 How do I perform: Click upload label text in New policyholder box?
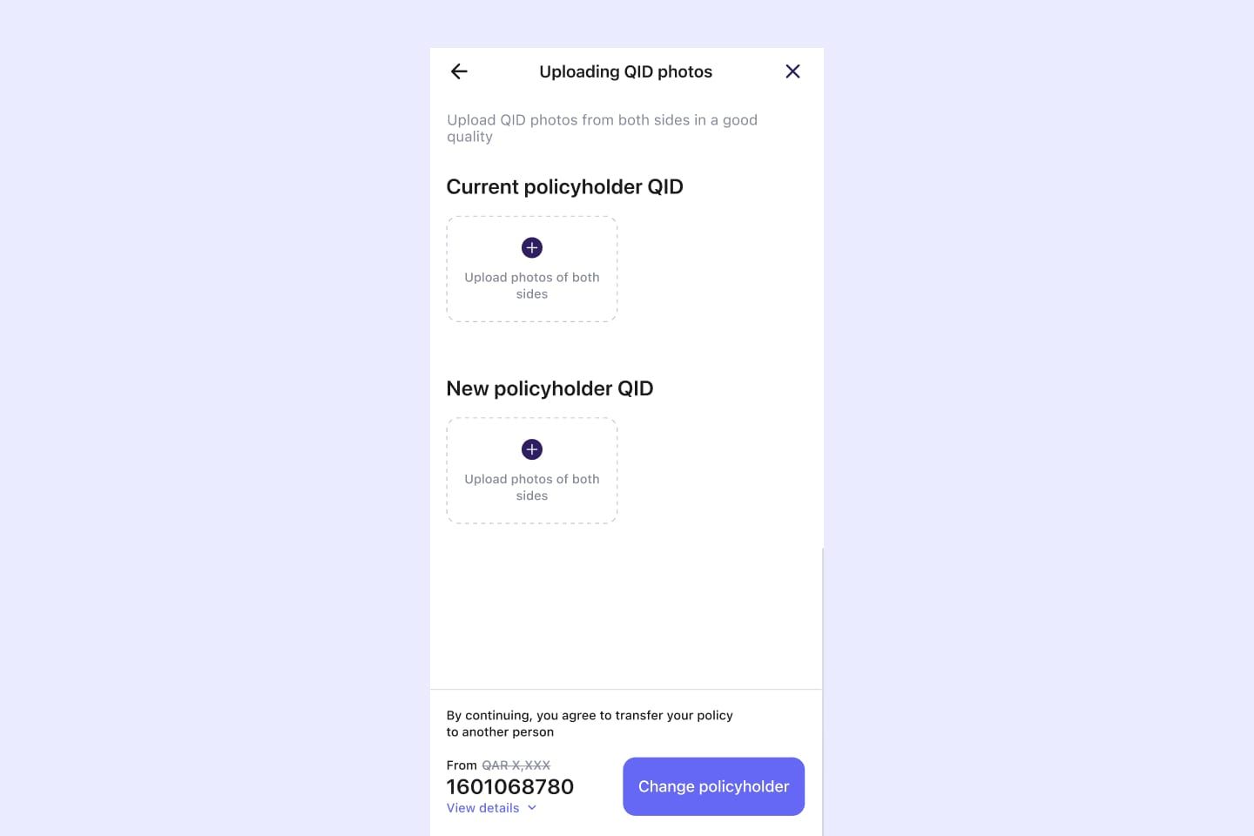tap(532, 488)
